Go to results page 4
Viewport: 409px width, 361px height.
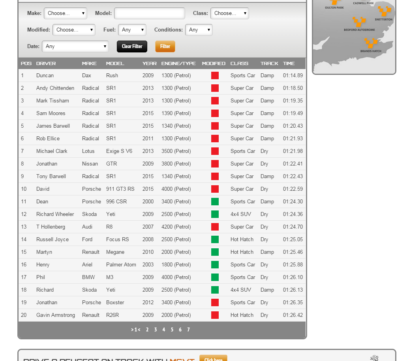point(164,330)
